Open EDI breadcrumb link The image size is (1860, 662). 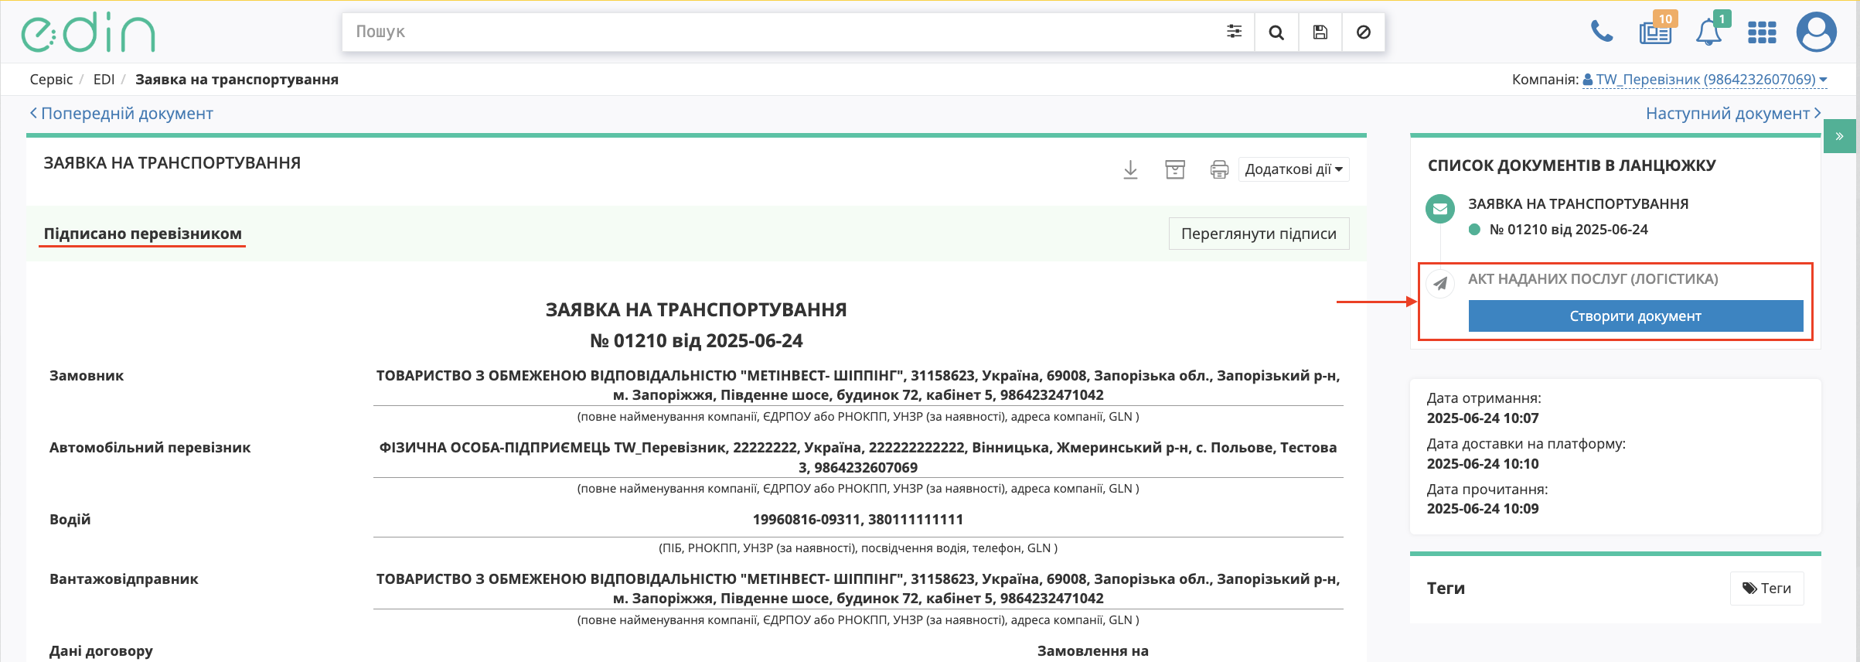[x=104, y=80]
